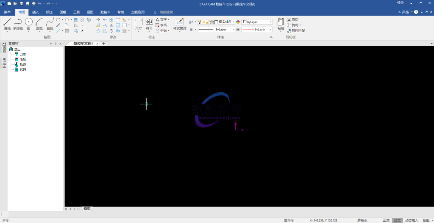Choose the 圆 (Circle) tool
This screenshot has width=434, height=223.
28,22
